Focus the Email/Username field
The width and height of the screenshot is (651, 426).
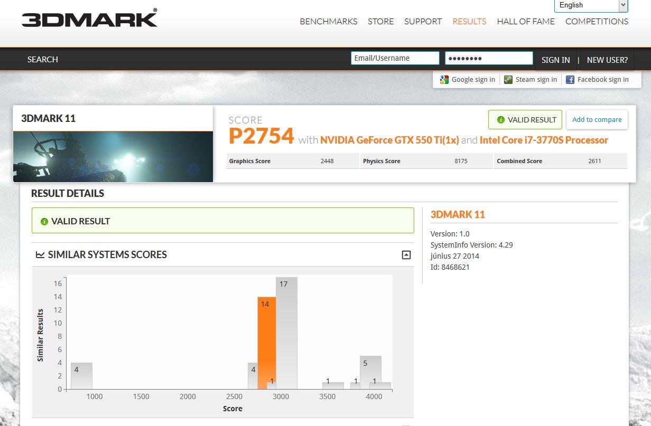(x=395, y=58)
